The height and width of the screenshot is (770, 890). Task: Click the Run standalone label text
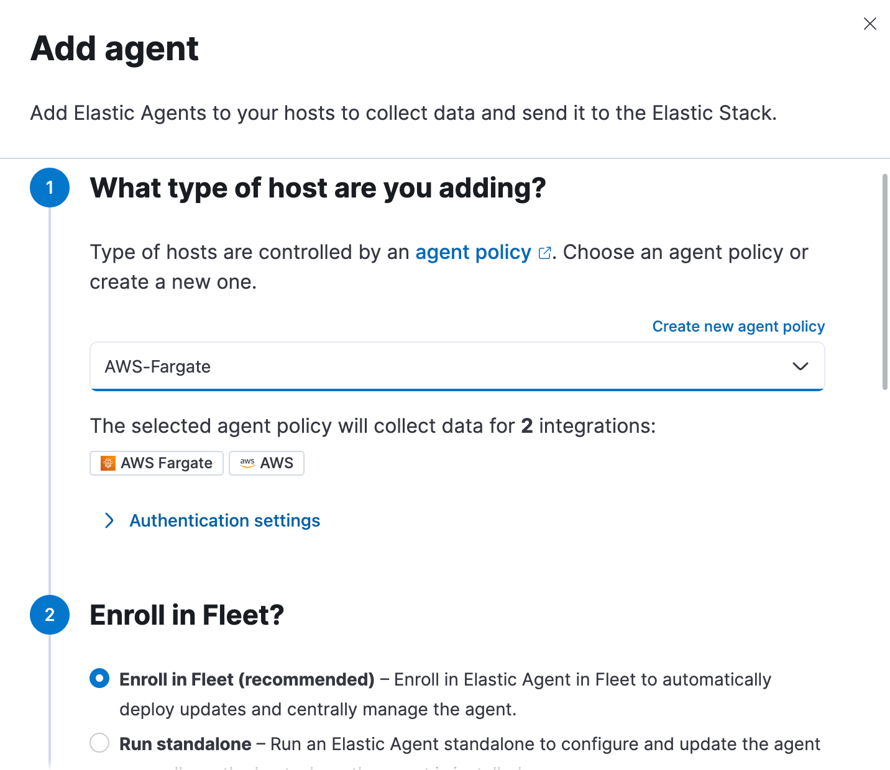click(185, 744)
